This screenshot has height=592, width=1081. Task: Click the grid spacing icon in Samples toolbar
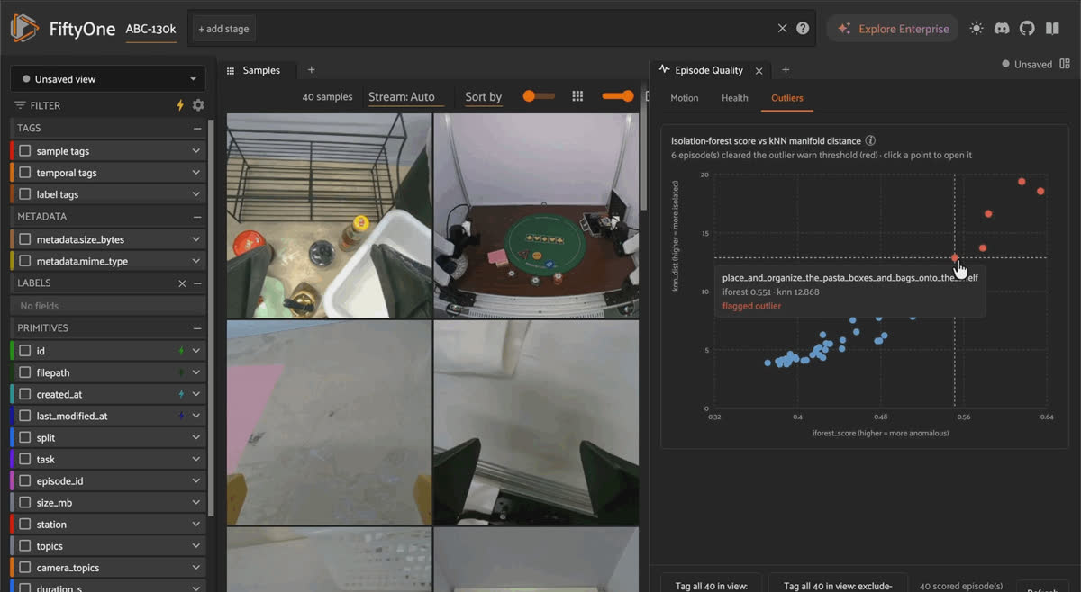[578, 96]
